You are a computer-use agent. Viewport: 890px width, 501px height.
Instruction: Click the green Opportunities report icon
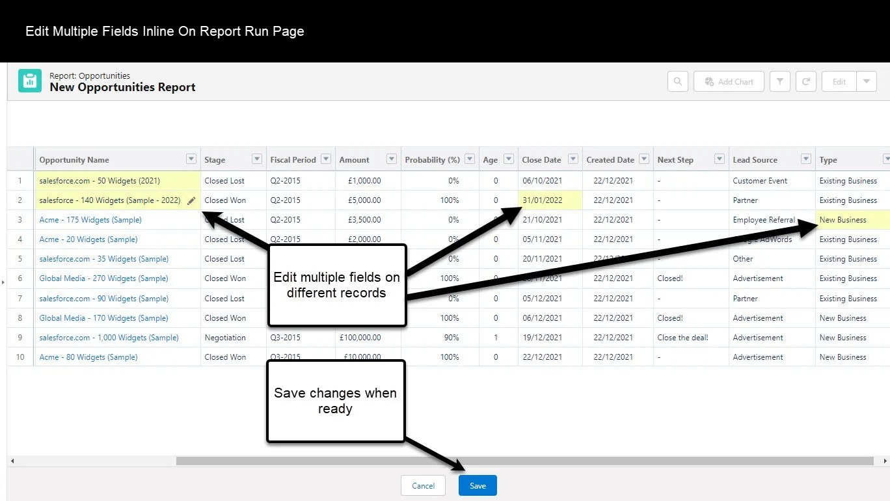pos(30,81)
